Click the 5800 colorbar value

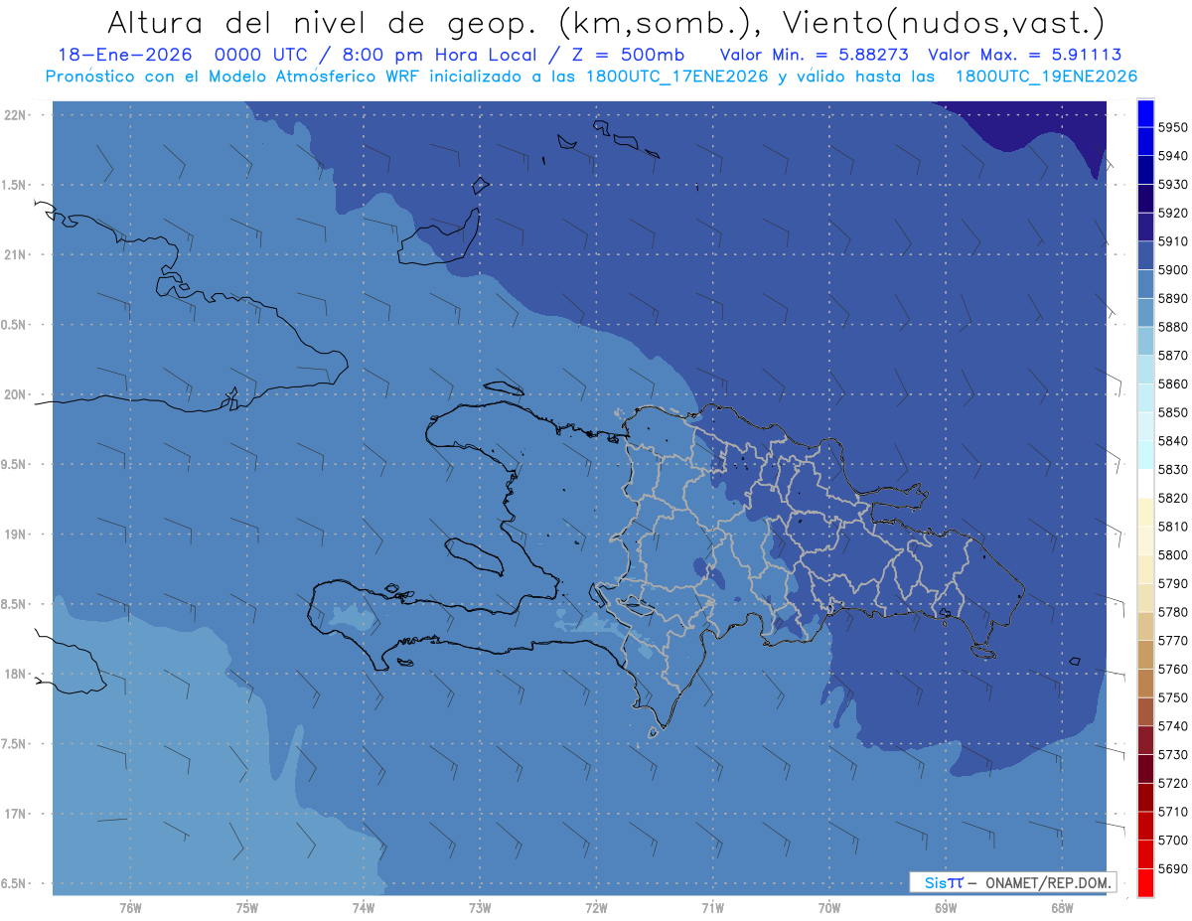[x=1172, y=554]
